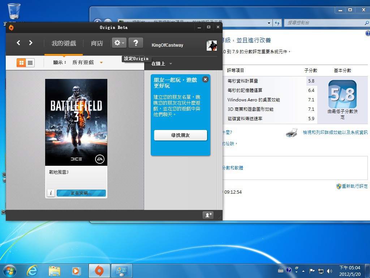This screenshot has height=278, width=370.
Task: Click the Battlefield 3 cover thumbnail
Action: point(76,122)
